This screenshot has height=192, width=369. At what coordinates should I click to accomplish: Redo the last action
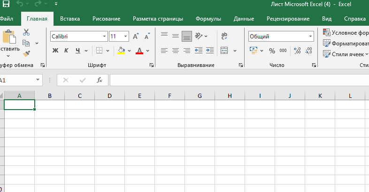pos(38,4)
